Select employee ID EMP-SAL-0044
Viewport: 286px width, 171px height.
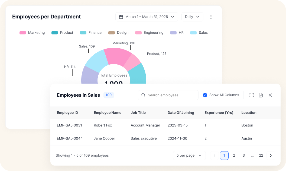[70, 138]
